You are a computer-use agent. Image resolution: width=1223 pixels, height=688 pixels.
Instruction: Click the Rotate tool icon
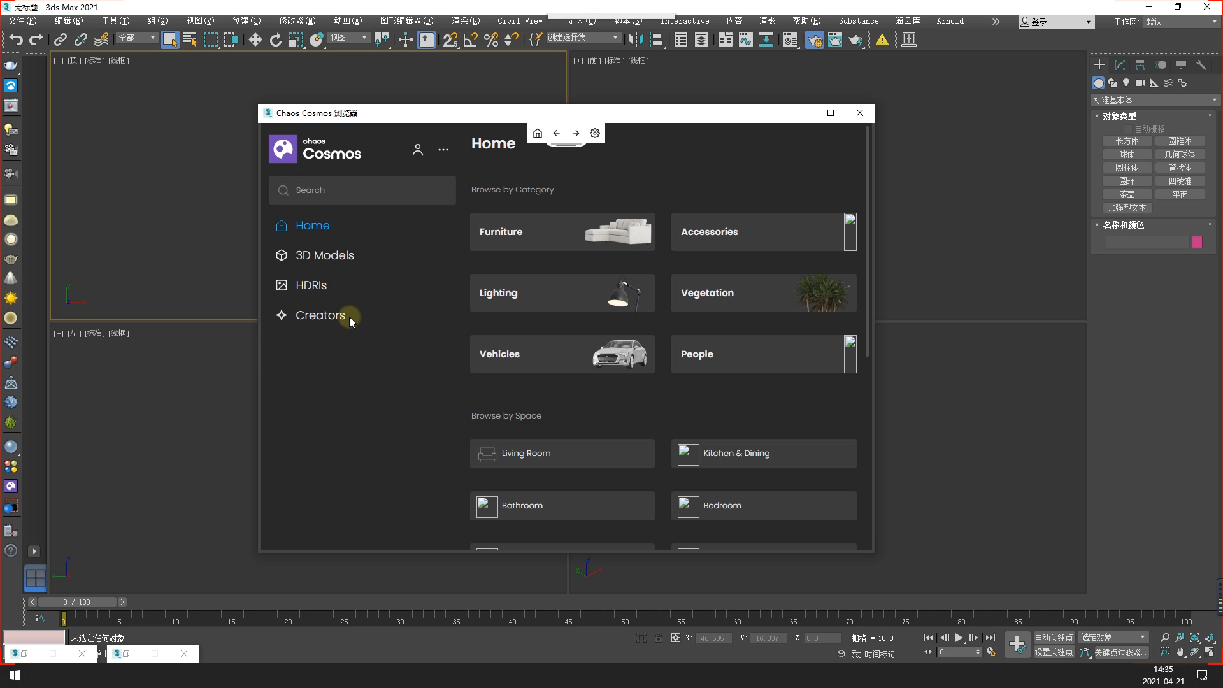[x=275, y=40]
